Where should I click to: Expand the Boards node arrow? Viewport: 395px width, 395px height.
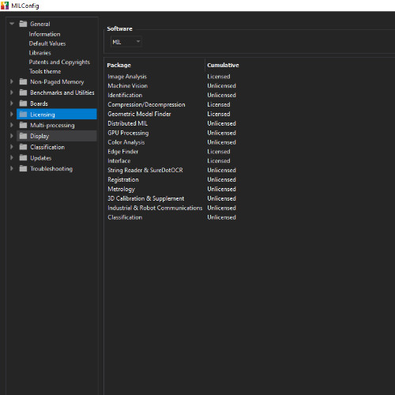pyautogui.click(x=12, y=103)
